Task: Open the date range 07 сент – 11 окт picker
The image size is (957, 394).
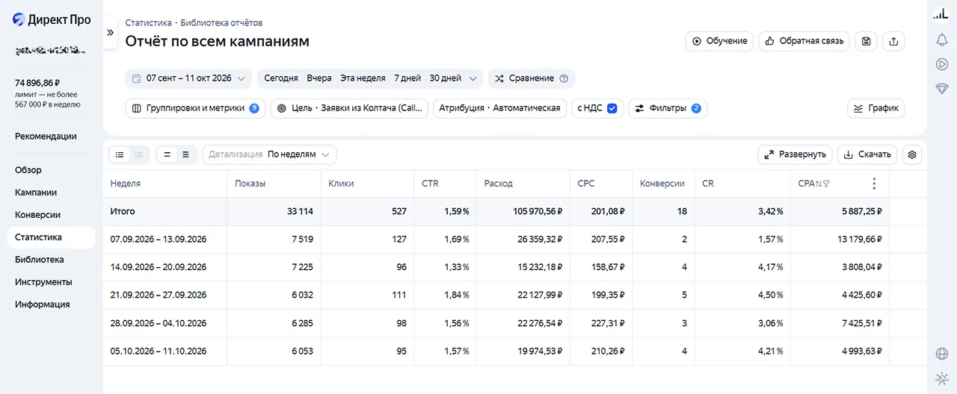Action: pyautogui.click(x=189, y=78)
